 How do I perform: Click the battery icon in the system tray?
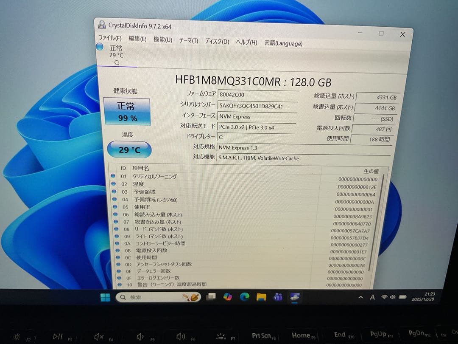[x=402, y=297]
